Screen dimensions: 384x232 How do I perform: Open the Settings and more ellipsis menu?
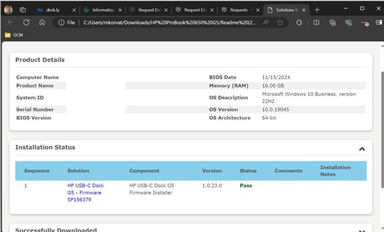click(x=365, y=23)
